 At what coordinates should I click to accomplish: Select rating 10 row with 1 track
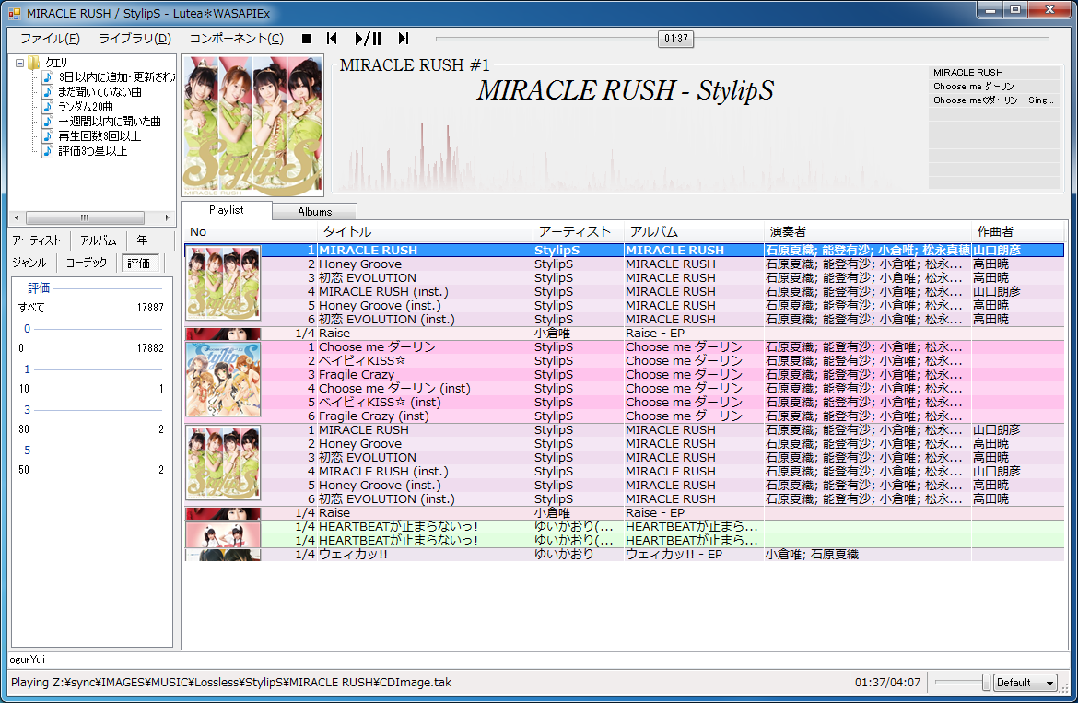(x=91, y=388)
